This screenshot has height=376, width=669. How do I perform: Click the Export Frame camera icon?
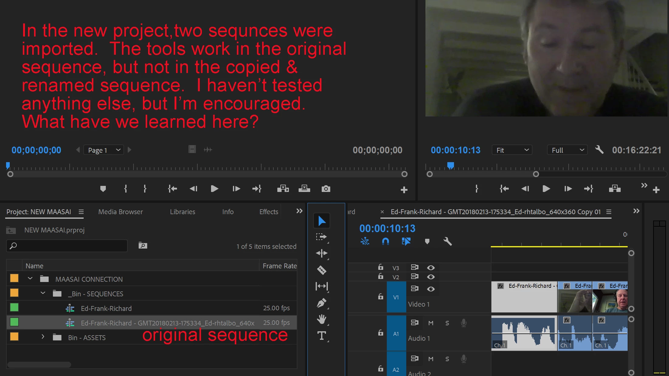[326, 189]
